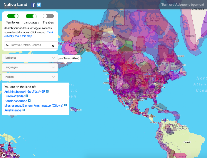Open the Treaties dropdown list
This screenshot has width=207, height=158.
(x=30, y=77)
